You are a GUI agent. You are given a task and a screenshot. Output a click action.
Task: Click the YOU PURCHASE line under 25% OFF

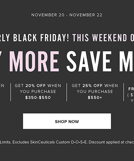click(x=95, y=92)
